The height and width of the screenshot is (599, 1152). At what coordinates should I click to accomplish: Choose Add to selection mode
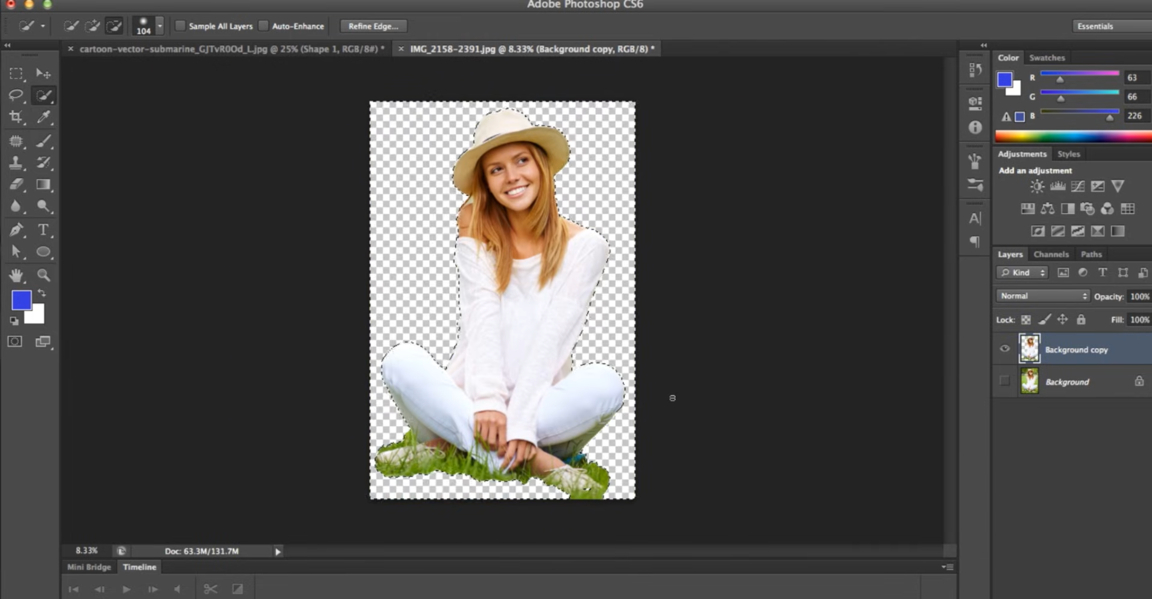(x=92, y=26)
